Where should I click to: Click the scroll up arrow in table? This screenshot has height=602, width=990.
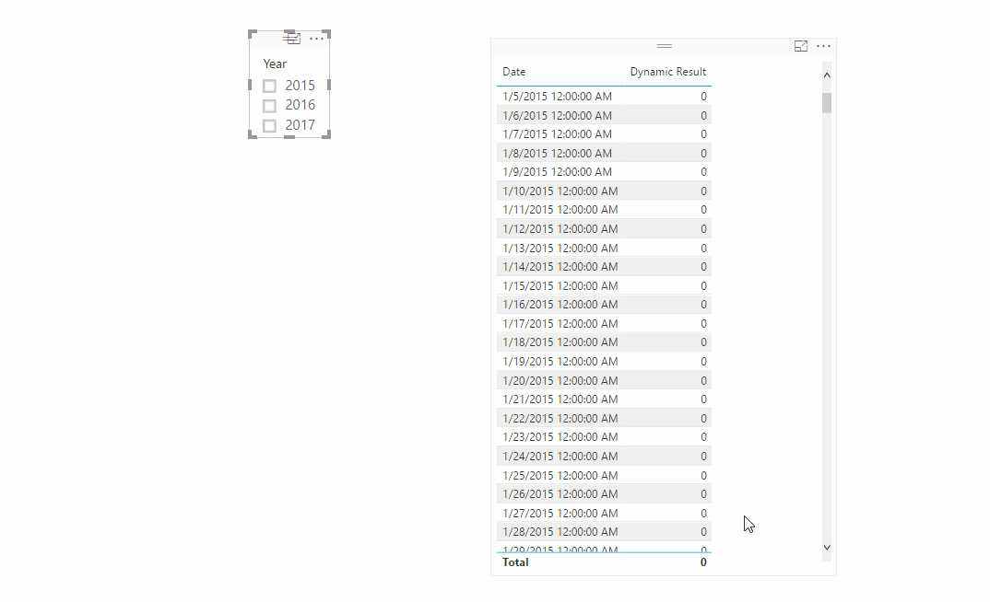pyautogui.click(x=827, y=75)
